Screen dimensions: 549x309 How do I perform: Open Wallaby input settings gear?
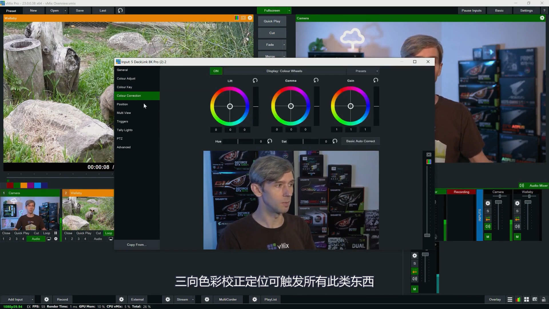tap(250, 18)
